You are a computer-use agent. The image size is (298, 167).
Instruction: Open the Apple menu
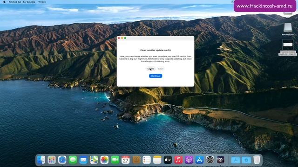click(4, 2)
